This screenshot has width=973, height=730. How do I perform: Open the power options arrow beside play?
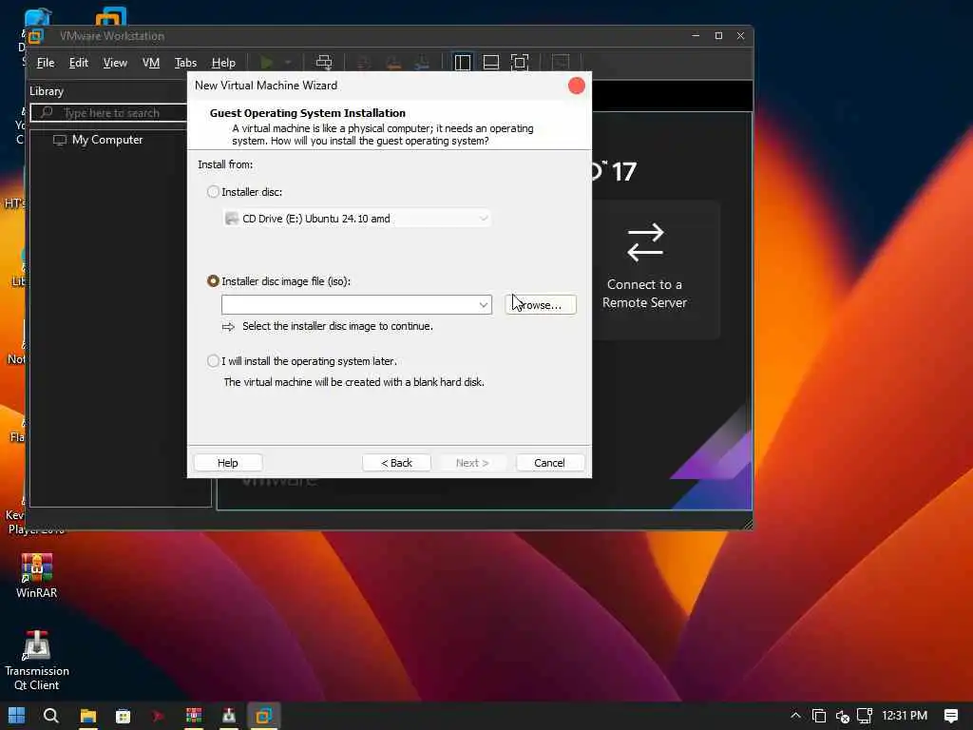pyautogui.click(x=288, y=62)
